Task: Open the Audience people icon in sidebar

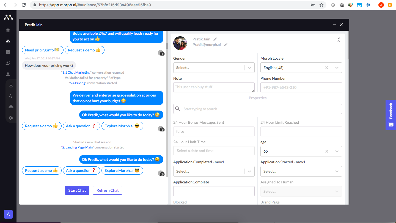Action: pyautogui.click(x=8, y=41)
